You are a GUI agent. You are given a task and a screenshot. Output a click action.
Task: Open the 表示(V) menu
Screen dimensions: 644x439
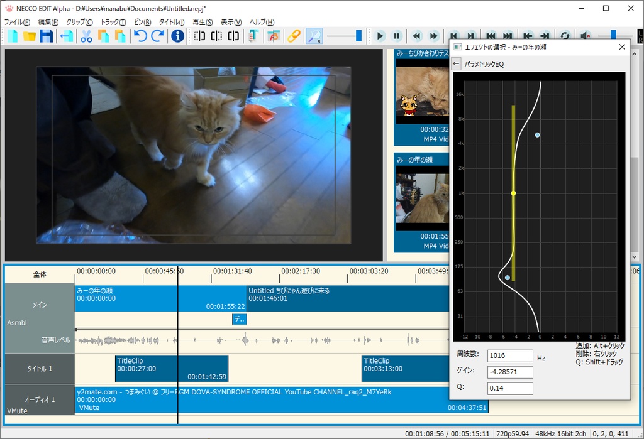(x=231, y=22)
